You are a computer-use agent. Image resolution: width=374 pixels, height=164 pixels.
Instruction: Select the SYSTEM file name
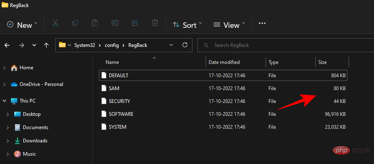click(118, 127)
